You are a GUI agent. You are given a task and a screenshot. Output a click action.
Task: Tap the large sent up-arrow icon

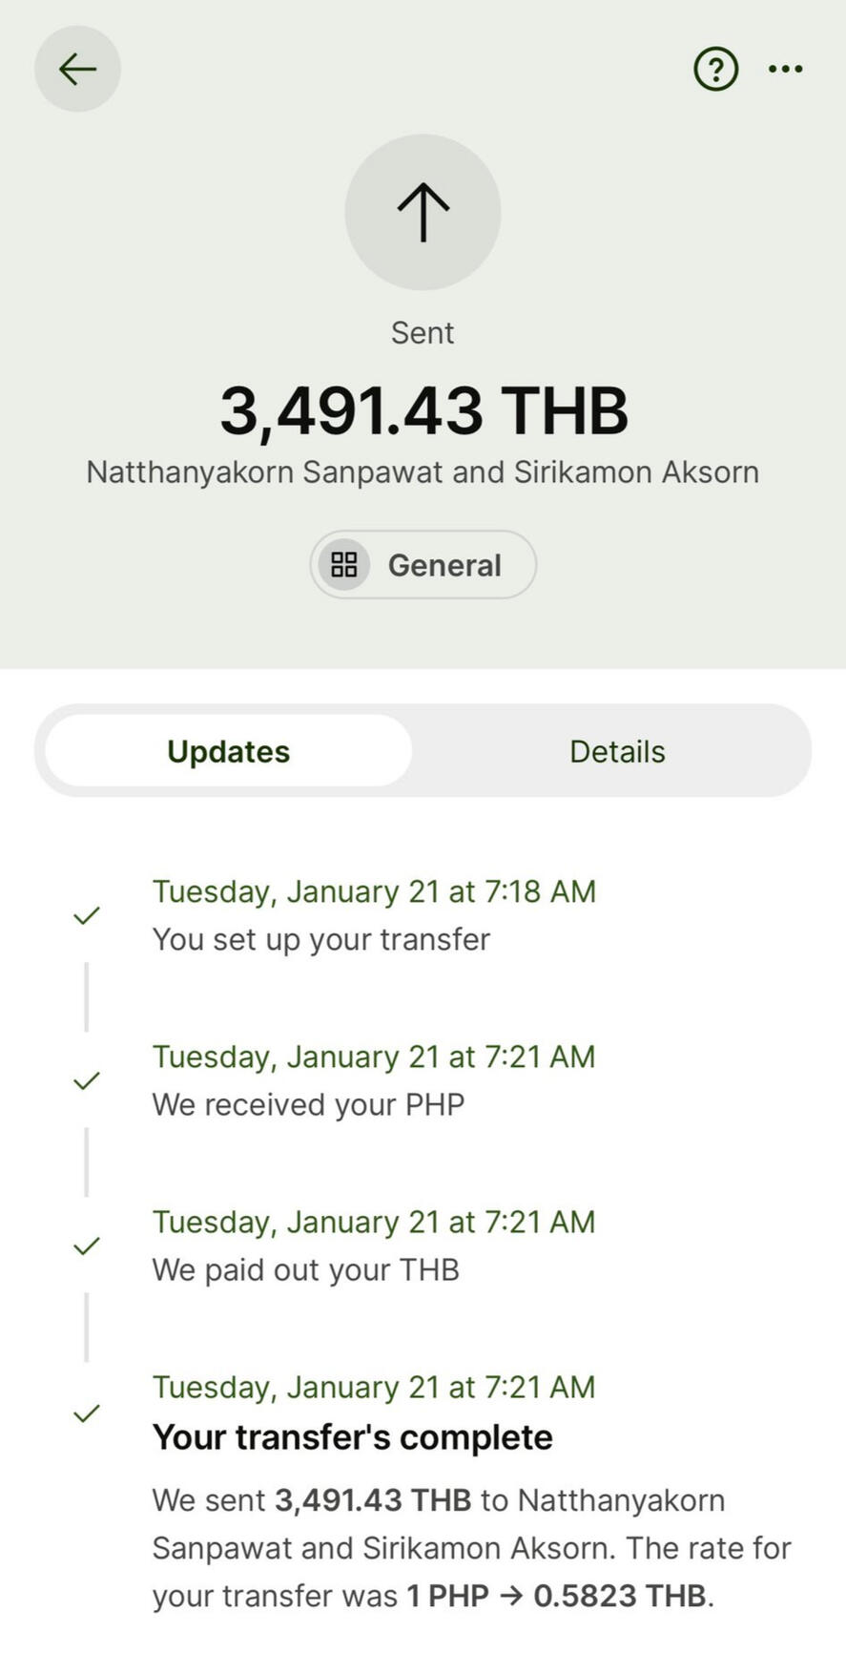tap(423, 212)
